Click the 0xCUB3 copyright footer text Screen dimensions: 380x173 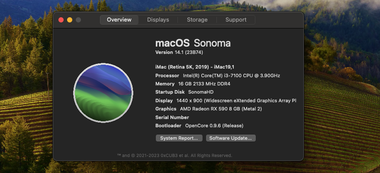(x=174, y=155)
